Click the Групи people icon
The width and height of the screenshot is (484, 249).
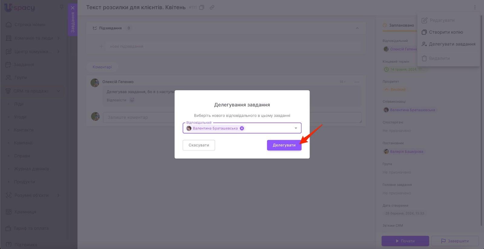coord(9,77)
